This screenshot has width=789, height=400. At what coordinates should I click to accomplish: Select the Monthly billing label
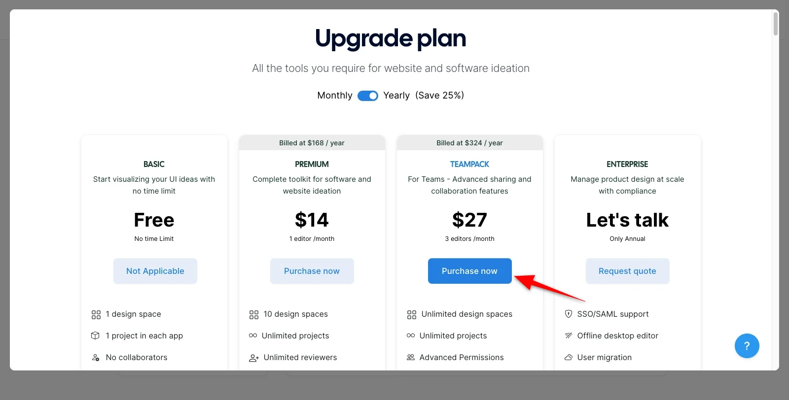pyautogui.click(x=335, y=96)
